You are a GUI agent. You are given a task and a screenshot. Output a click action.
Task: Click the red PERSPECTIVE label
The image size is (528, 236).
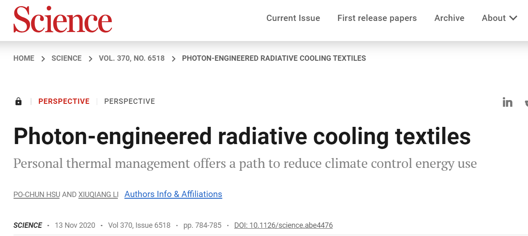click(64, 101)
